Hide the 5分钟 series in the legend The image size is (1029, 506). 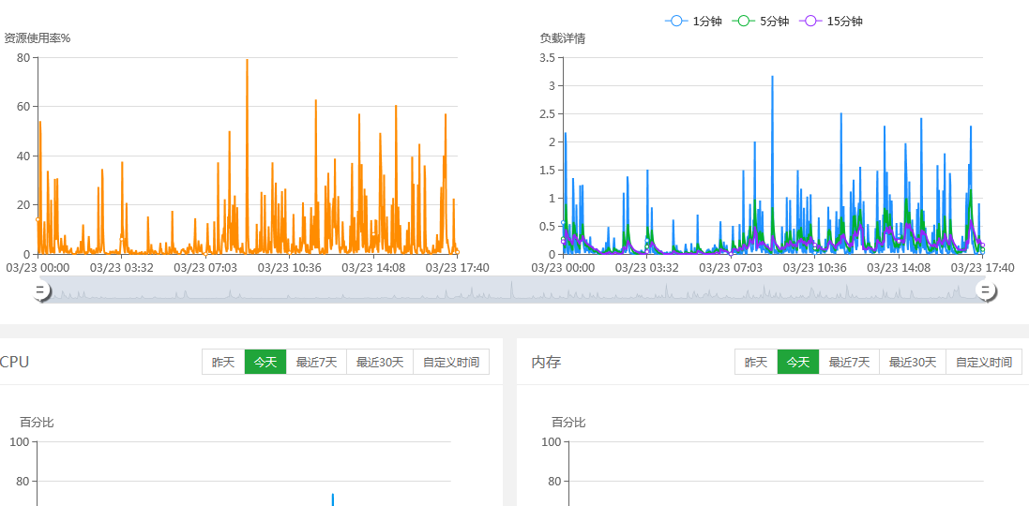(761, 21)
